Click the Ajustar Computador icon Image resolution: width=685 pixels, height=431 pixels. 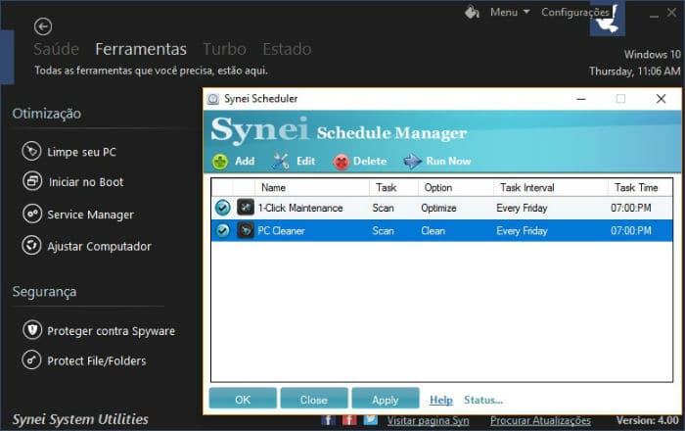[31, 246]
